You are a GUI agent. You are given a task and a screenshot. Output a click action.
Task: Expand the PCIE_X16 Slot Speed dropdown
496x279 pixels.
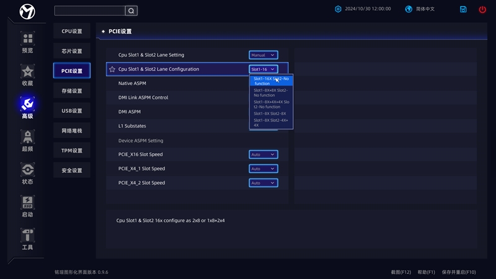(263, 154)
